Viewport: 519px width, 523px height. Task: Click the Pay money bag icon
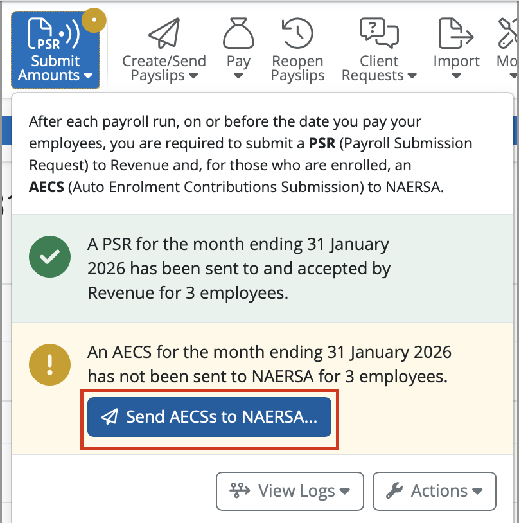[x=238, y=33]
